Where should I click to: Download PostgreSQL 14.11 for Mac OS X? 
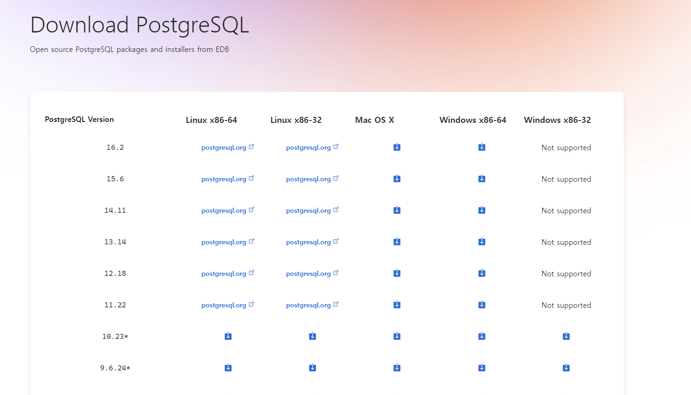coord(397,210)
